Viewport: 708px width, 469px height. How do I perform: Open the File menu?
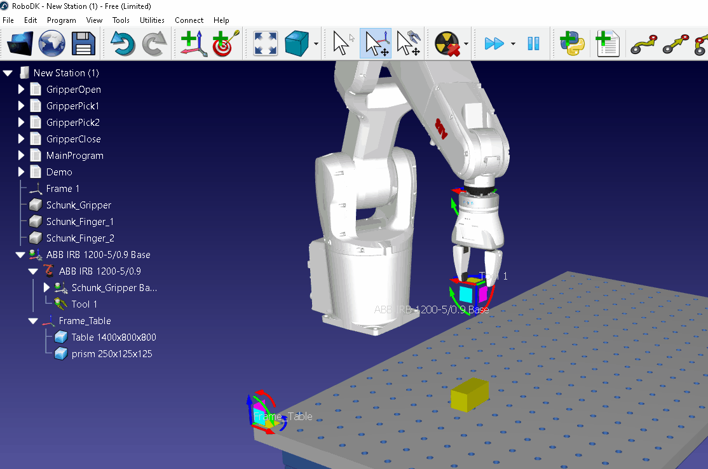tap(8, 20)
